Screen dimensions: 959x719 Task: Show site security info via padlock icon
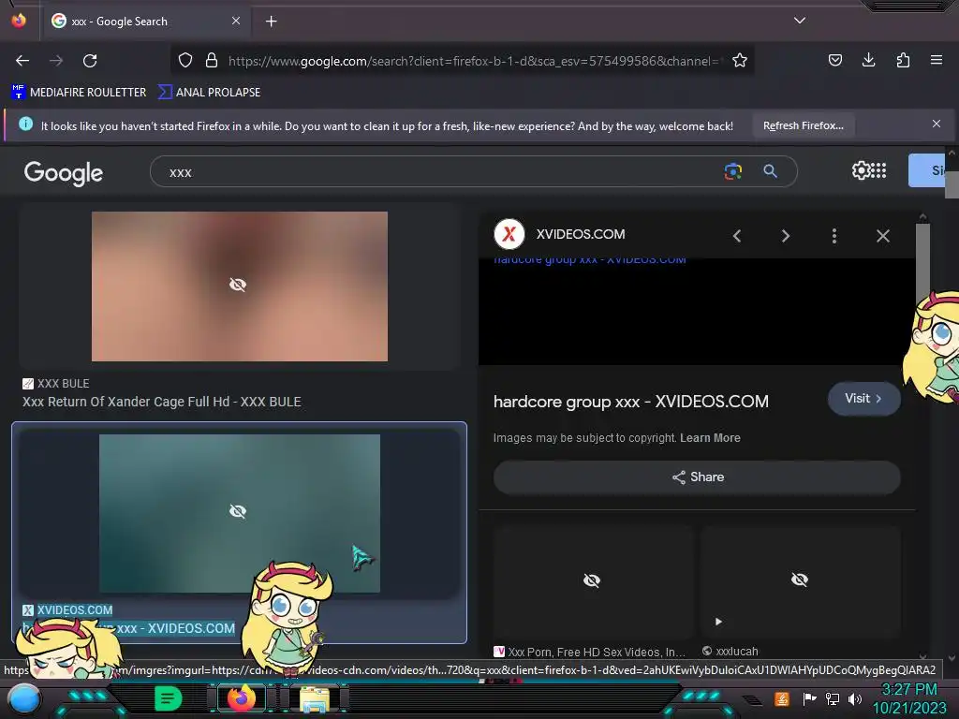[212, 60]
